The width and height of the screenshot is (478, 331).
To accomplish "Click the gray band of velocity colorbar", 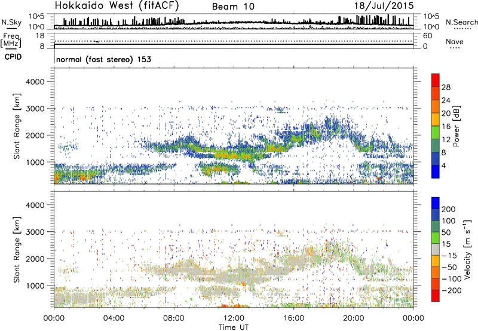I will click(x=436, y=250).
